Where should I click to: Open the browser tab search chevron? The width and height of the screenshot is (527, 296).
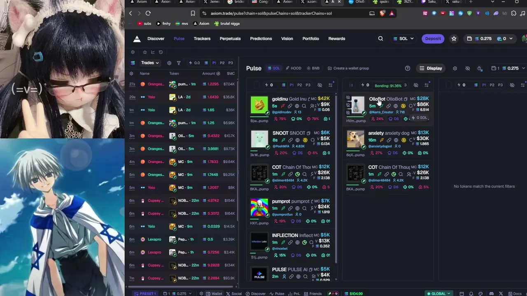coord(492,2)
